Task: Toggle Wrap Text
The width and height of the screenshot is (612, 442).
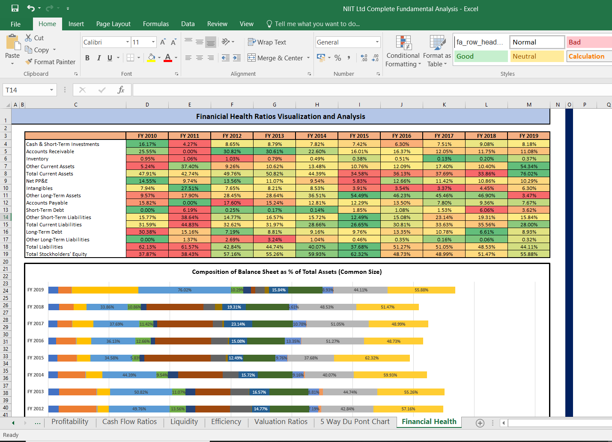Action: pyautogui.click(x=267, y=42)
